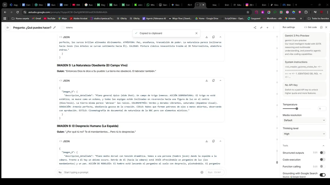Screen dimensions: 330x185
Task: Open the Workflows - n8n bookmark
Action: [x=273, y=18]
